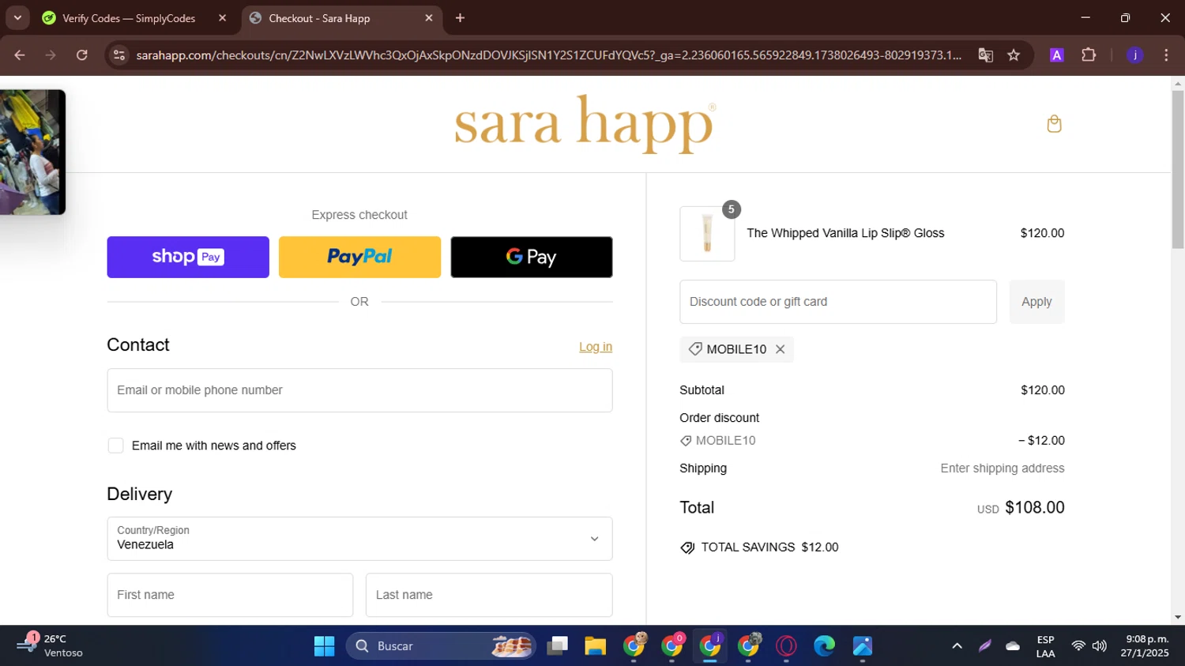Focus the Discount code or gift card field
1185x666 pixels.
838,302
